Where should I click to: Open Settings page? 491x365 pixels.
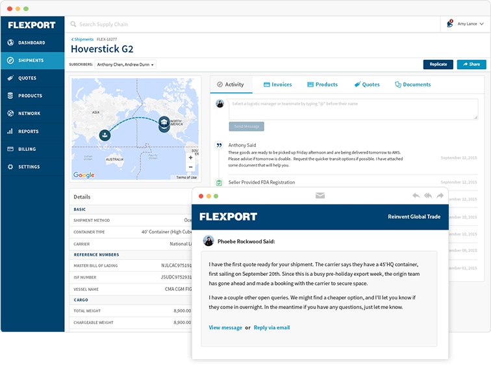pos(32,167)
